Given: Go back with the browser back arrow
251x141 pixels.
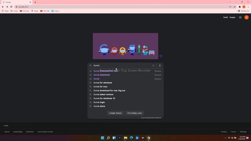Looking at the screenshot, I should pos(3,7).
